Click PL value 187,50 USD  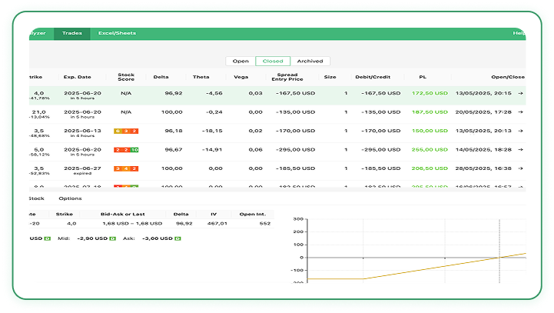pos(430,112)
